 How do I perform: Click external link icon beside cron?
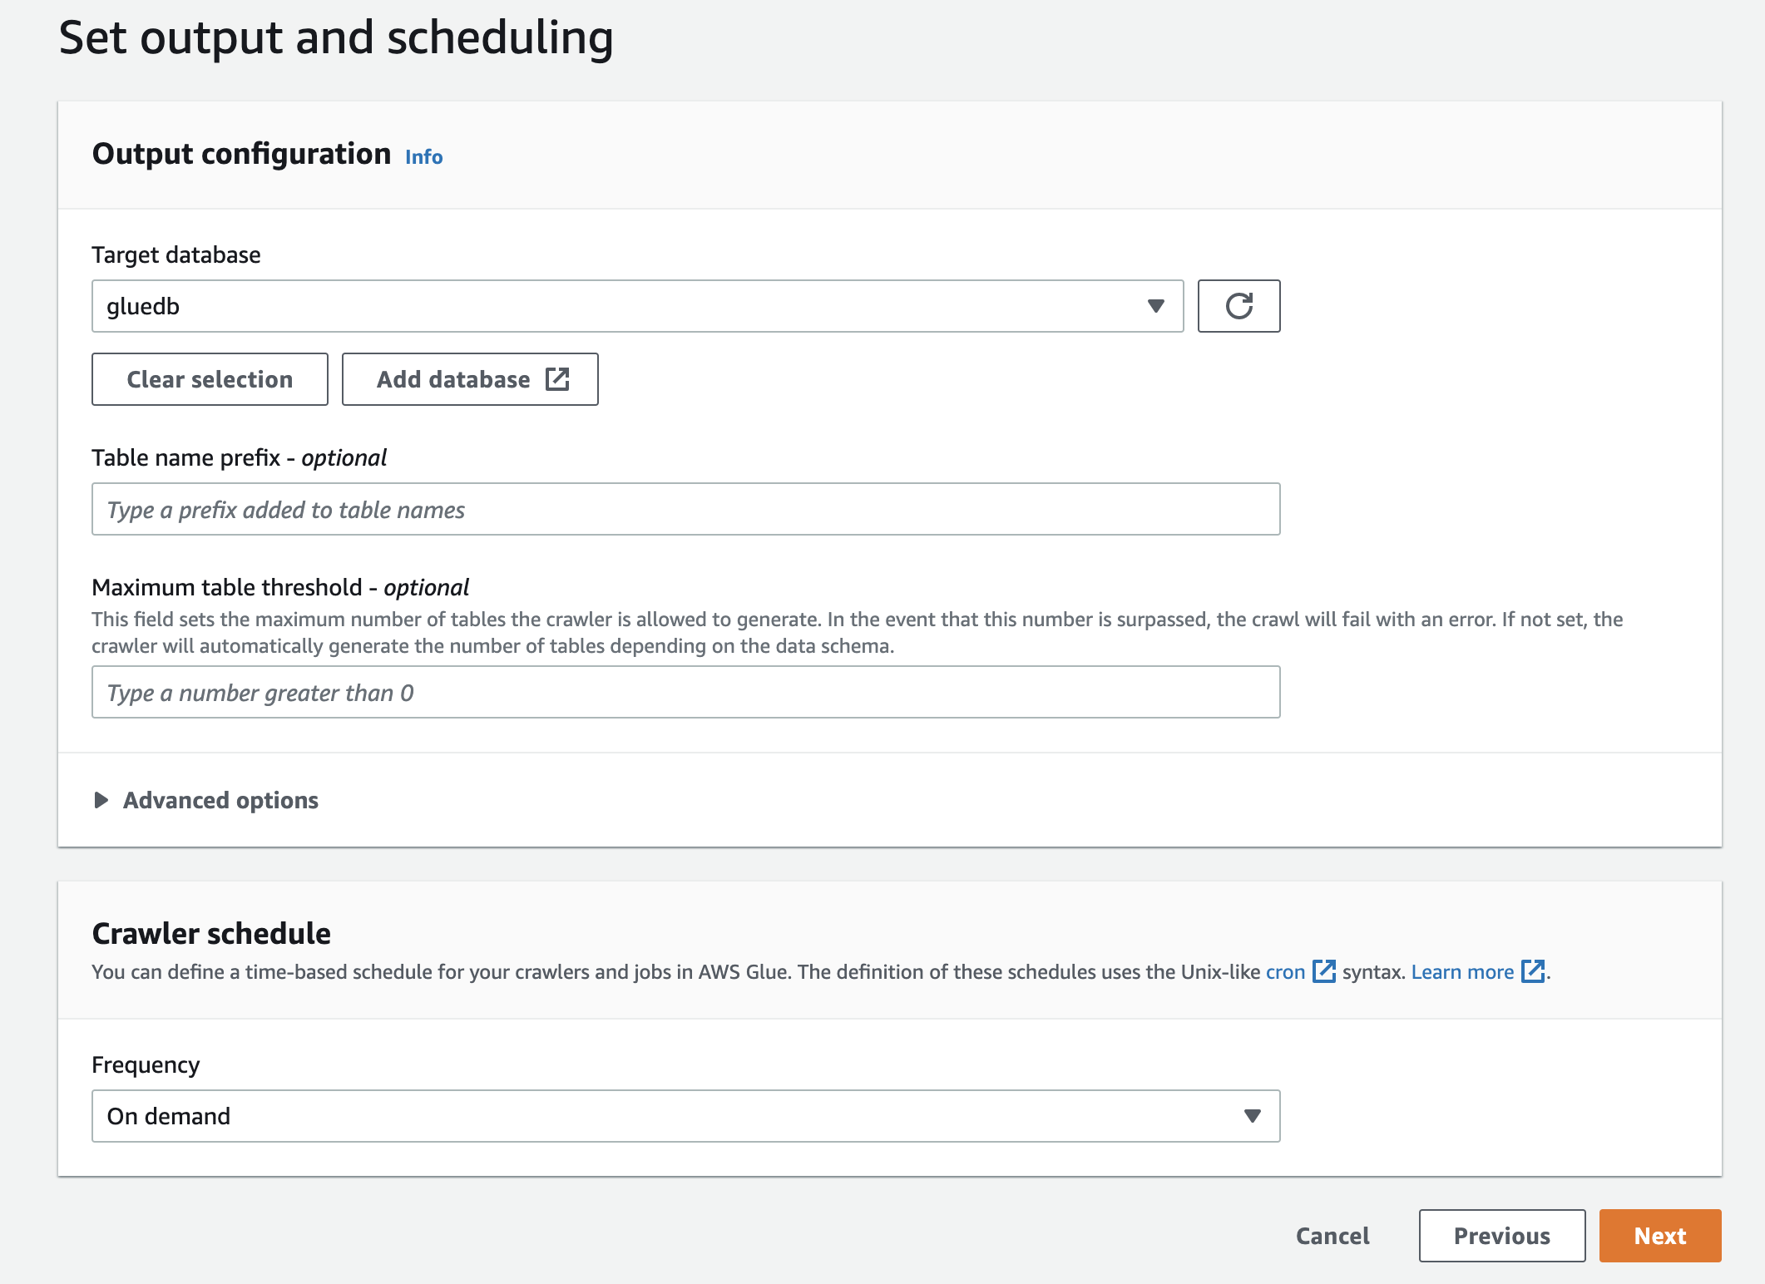(1323, 971)
